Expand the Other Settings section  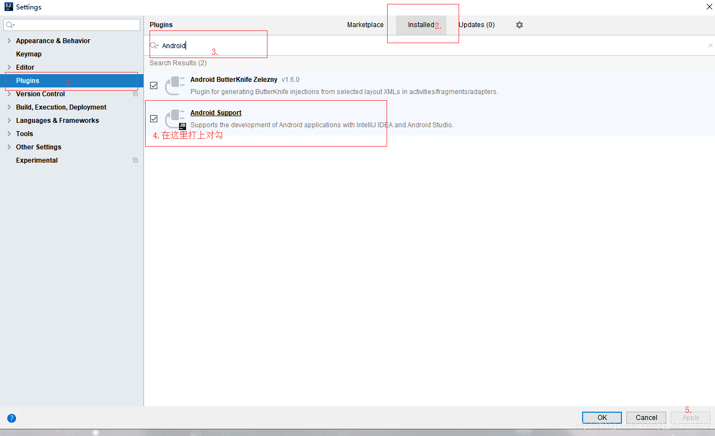[9, 147]
